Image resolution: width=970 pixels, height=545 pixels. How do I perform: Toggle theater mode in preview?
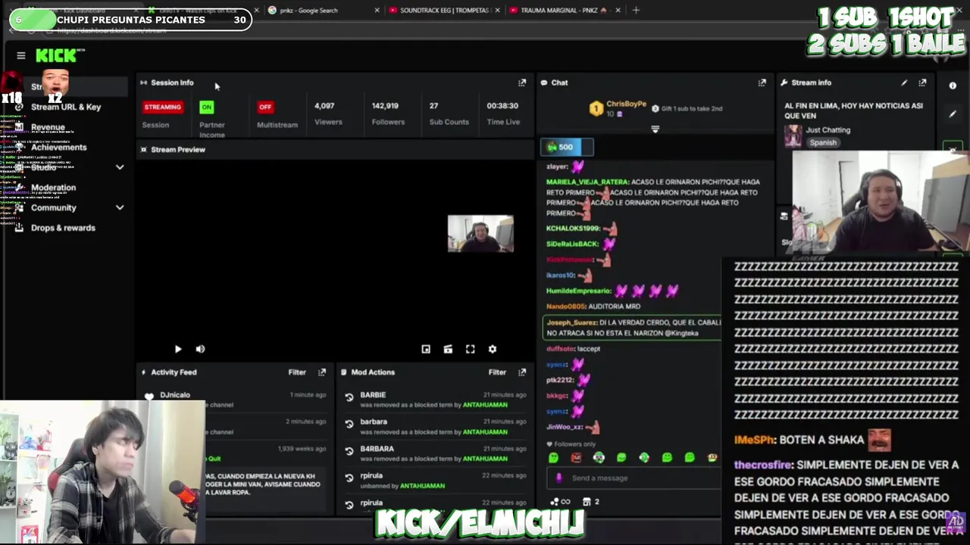click(448, 349)
